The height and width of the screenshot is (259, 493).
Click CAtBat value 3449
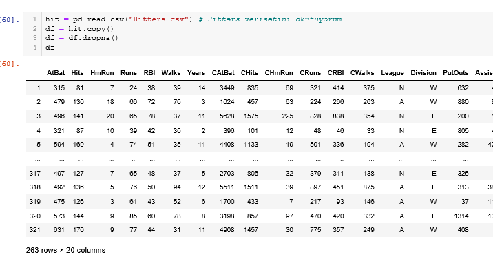click(x=227, y=88)
